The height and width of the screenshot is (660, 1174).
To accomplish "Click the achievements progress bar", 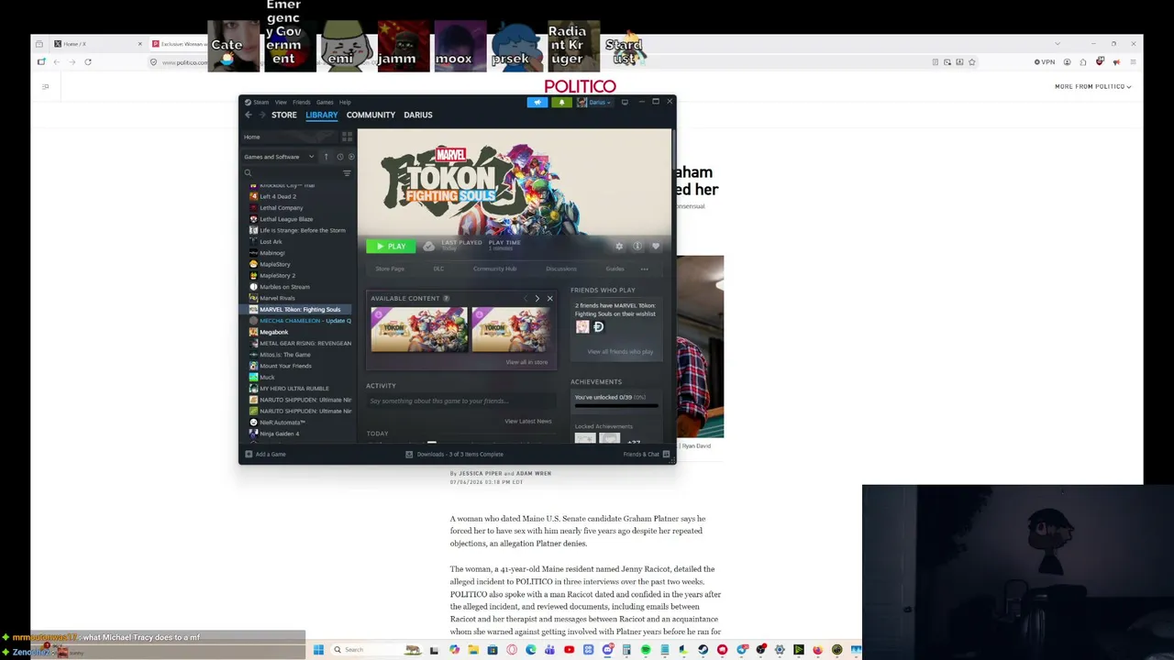I will pos(616,405).
